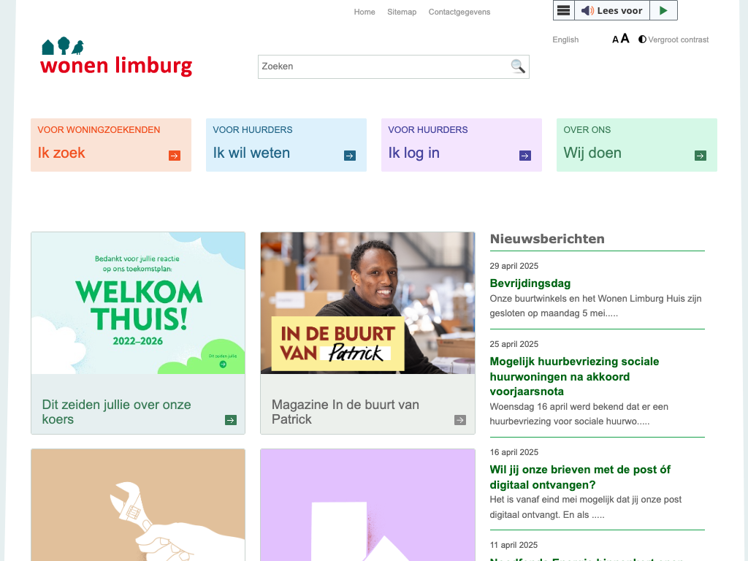The width and height of the screenshot is (748, 561).
Task: Open the Welkom Thuis banner image
Action: pyautogui.click(x=138, y=303)
